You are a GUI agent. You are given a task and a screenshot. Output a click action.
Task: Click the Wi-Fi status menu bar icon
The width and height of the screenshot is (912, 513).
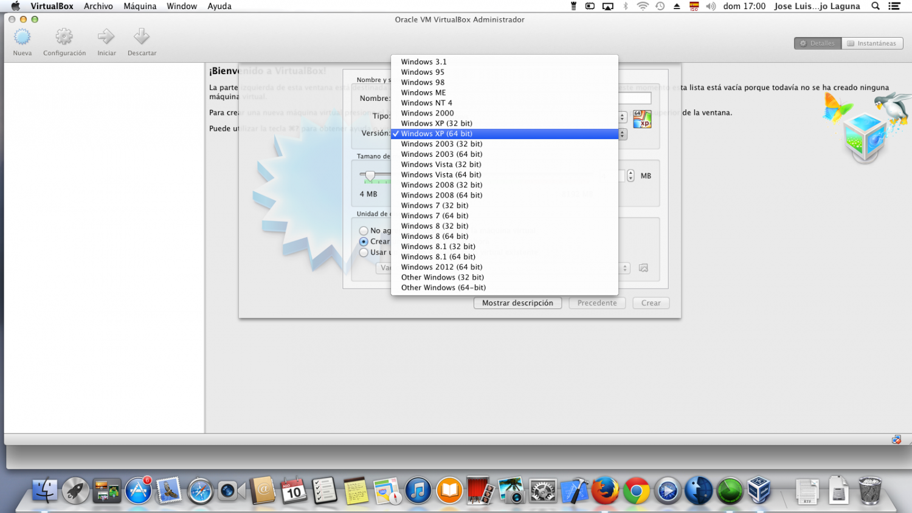click(x=643, y=6)
